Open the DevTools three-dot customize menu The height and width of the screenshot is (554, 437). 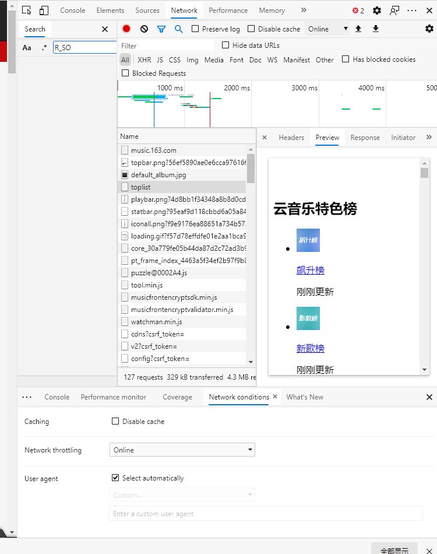[411, 10]
